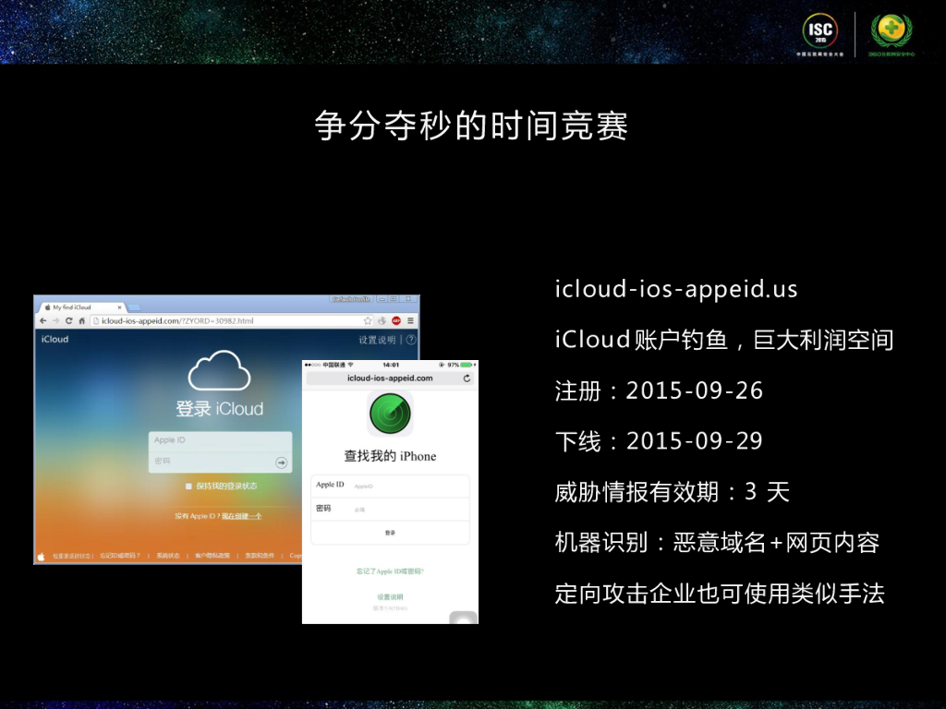Tap the Find My iPhone radar icon

pyautogui.click(x=390, y=415)
